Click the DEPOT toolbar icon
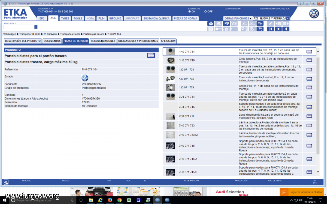Image resolution: width=327 pixels, height=204 pixels. click(252, 24)
